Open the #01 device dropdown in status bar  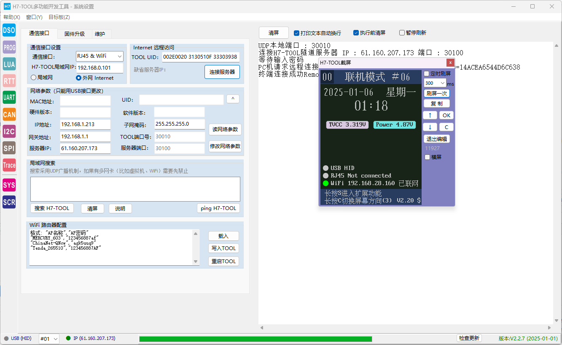tap(49, 339)
